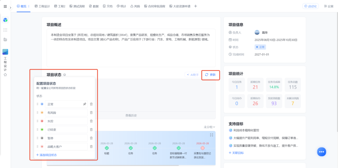Click into the 项目概述 description text box
This screenshot has width=338, height=168.
[131, 48]
